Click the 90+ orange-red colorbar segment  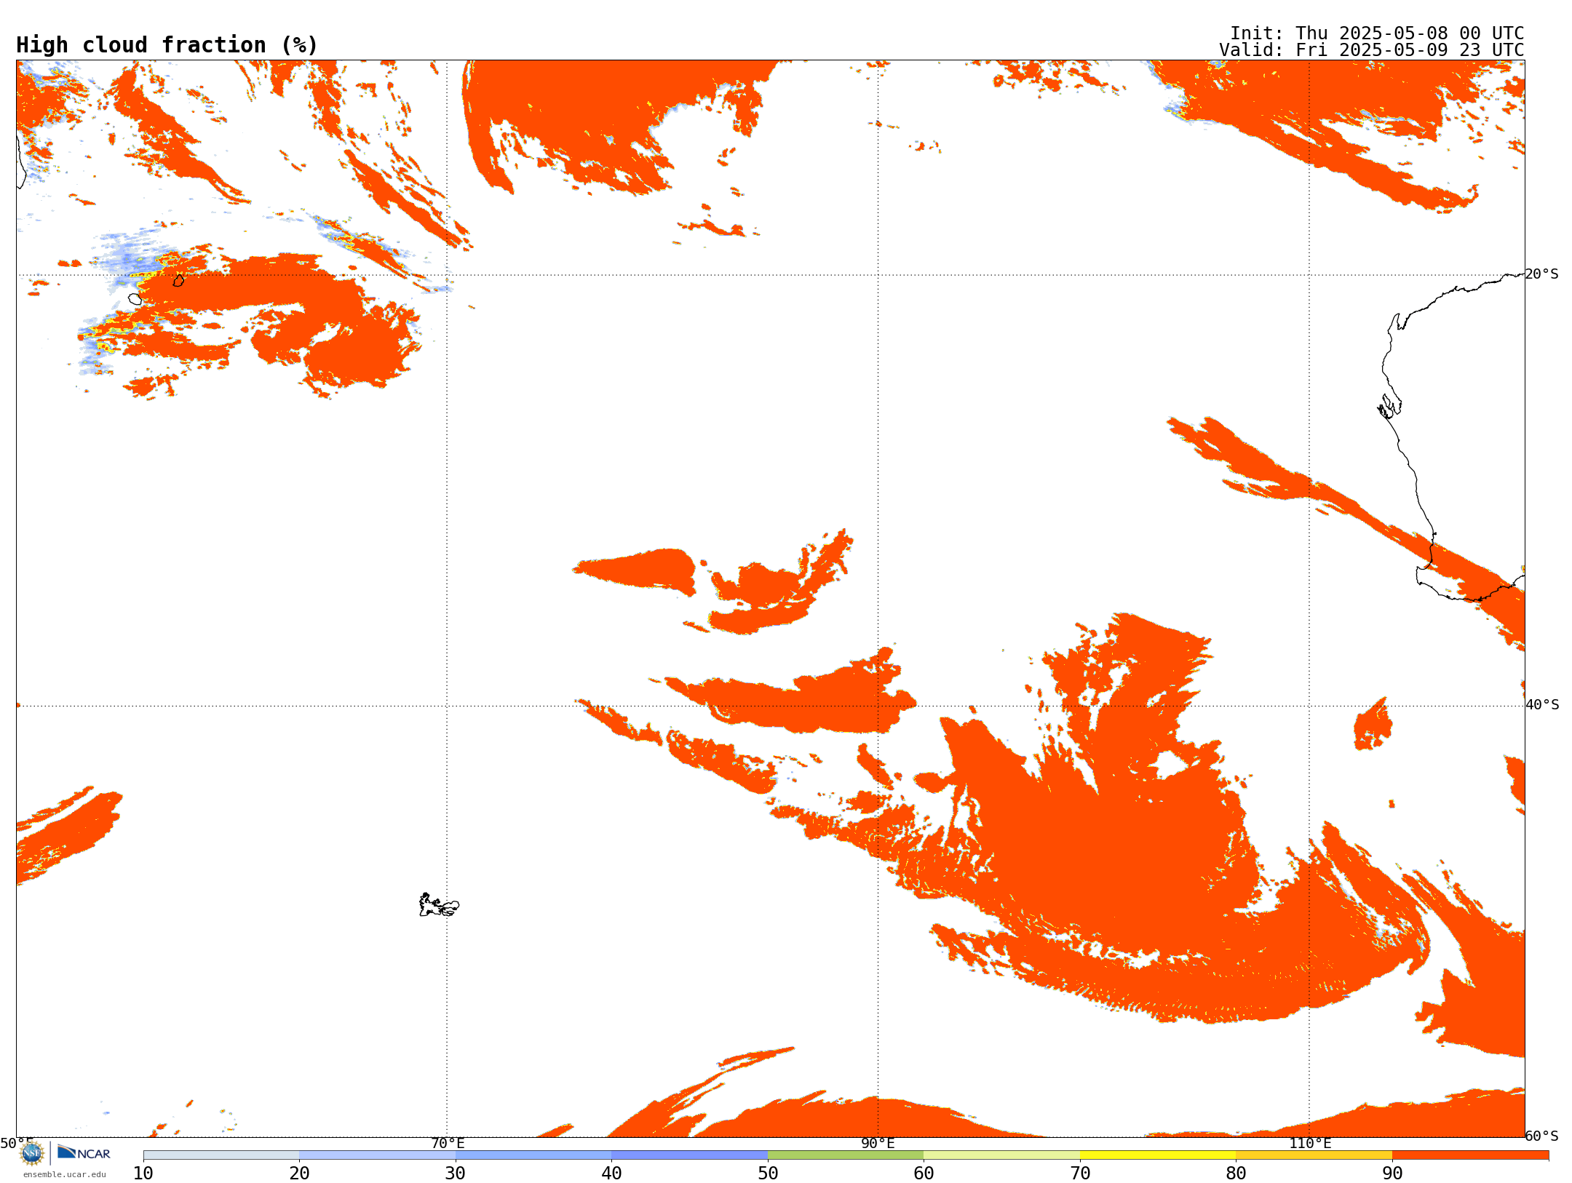point(1470,1155)
